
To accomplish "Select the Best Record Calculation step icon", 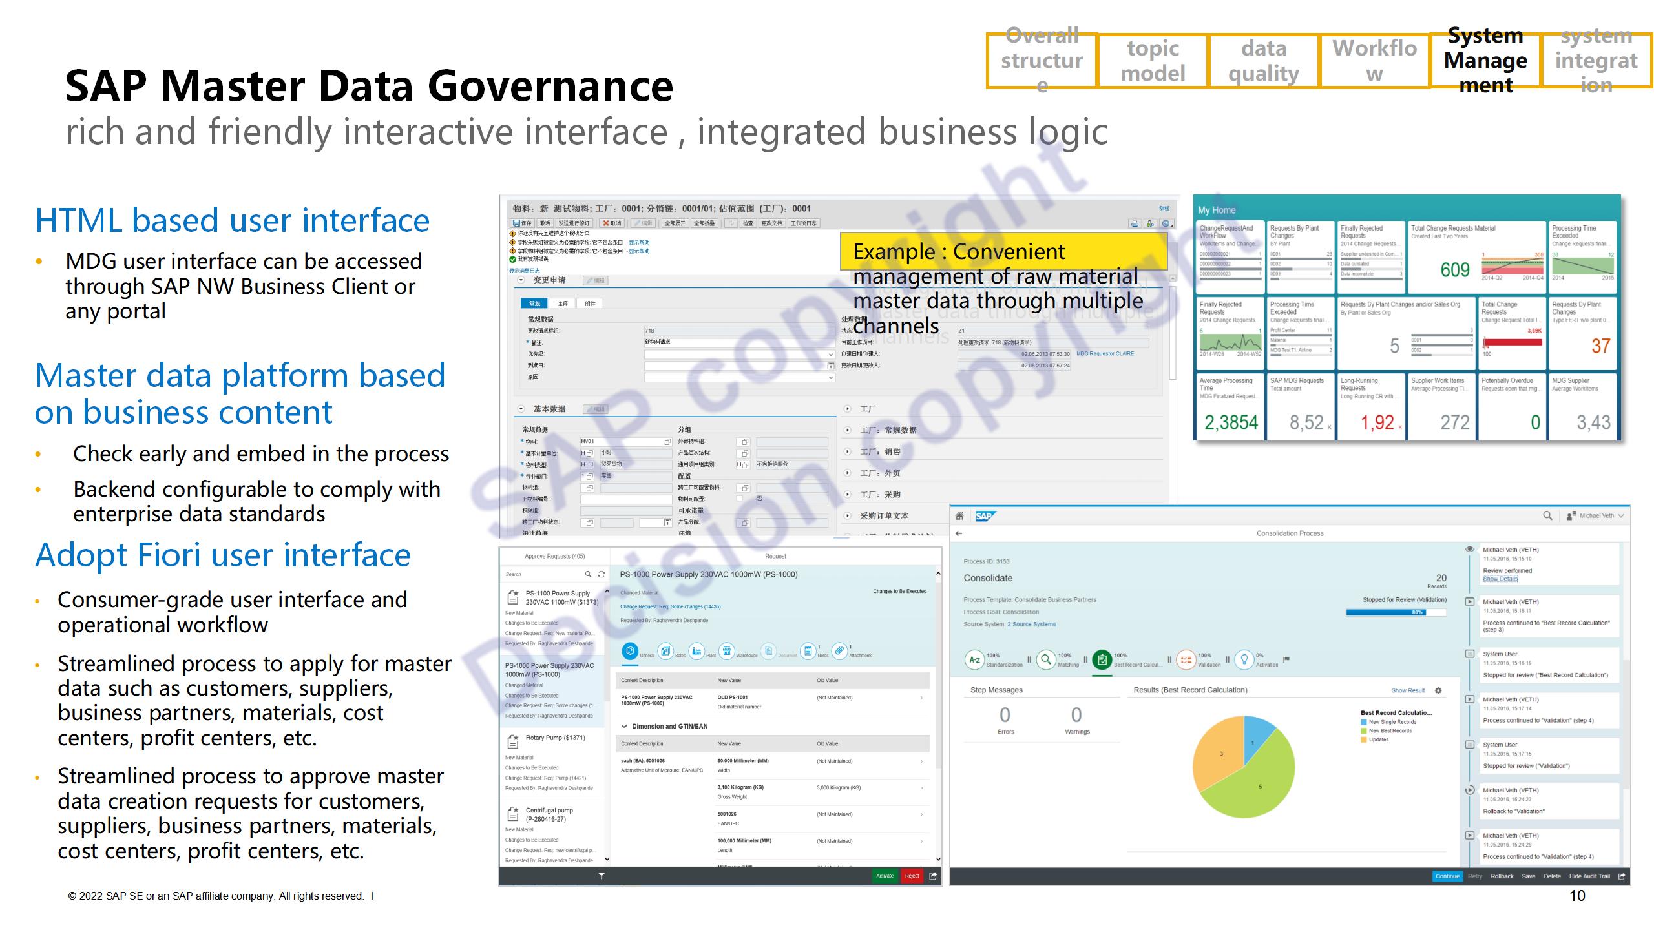I will pos(1102,659).
